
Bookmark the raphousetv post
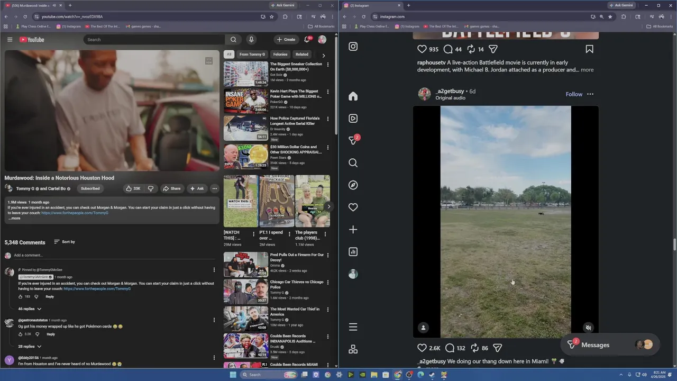pos(589,49)
